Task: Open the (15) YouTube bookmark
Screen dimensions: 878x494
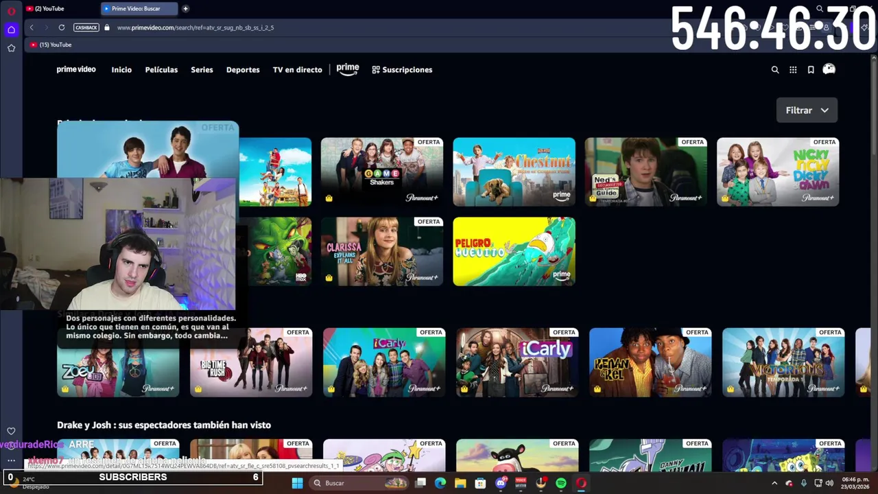Action: tap(51, 45)
